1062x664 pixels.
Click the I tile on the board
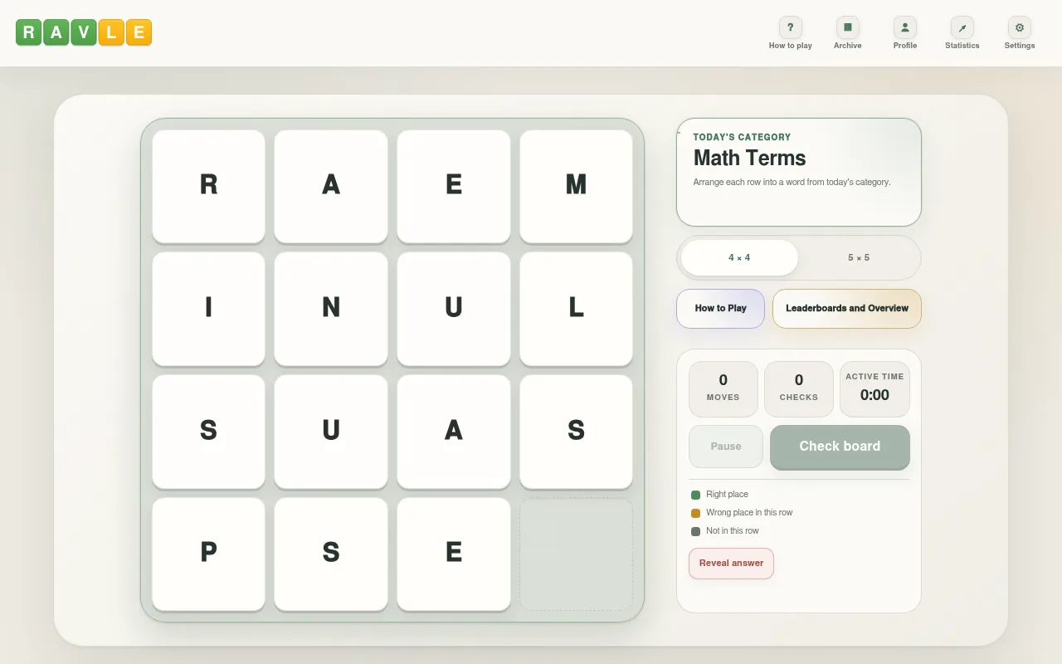click(x=208, y=309)
